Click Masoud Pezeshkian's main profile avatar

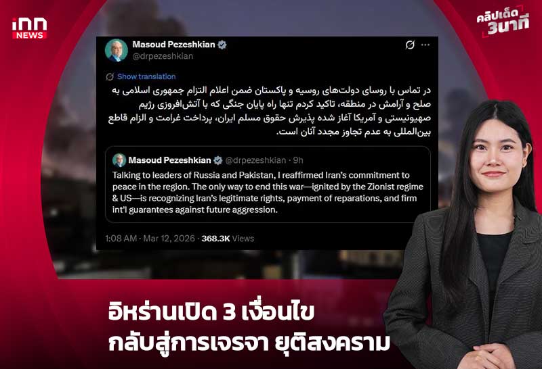pyautogui.click(x=116, y=51)
